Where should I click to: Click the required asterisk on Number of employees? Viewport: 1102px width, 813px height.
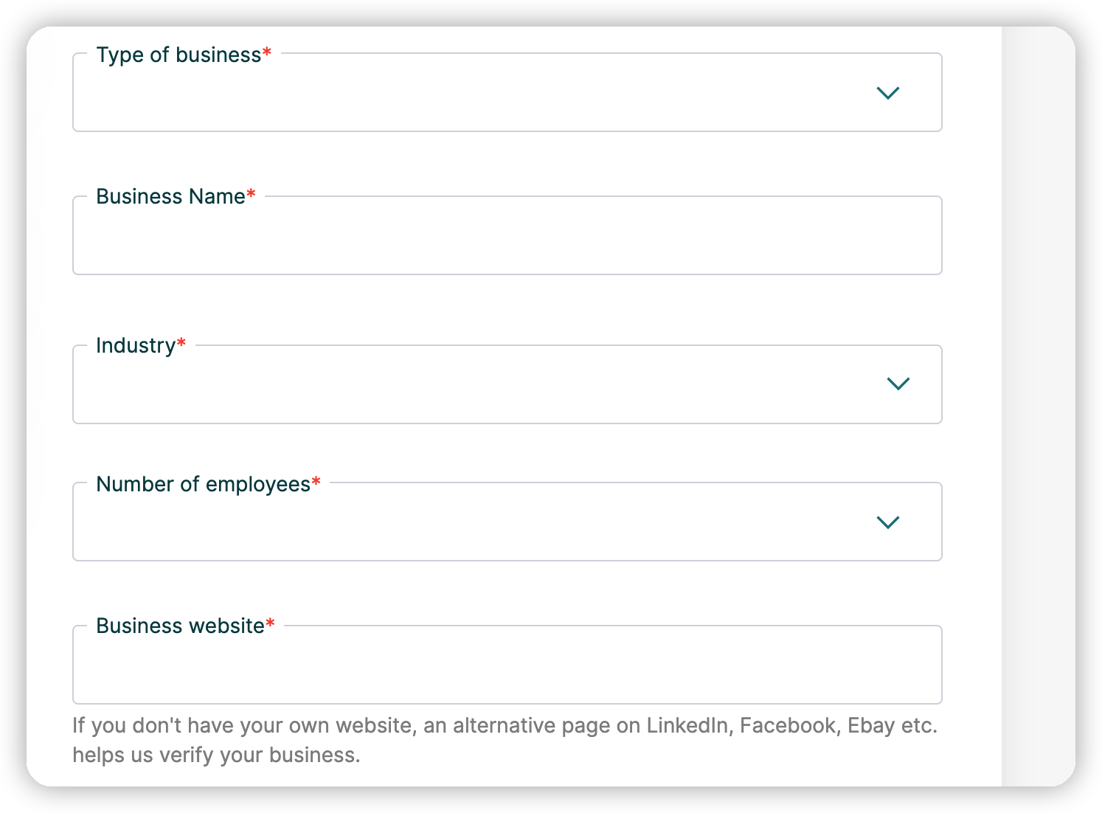[316, 482]
